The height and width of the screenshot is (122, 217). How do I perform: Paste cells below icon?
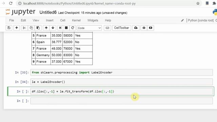click(x=38, y=28)
